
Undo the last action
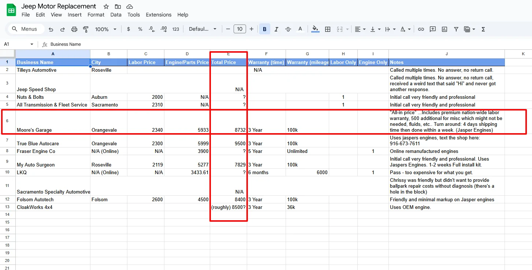(x=51, y=29)
